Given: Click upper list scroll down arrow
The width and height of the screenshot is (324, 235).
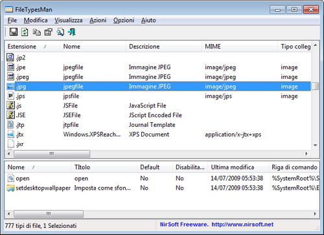Looking at the screenshot, I should [316, 145].
